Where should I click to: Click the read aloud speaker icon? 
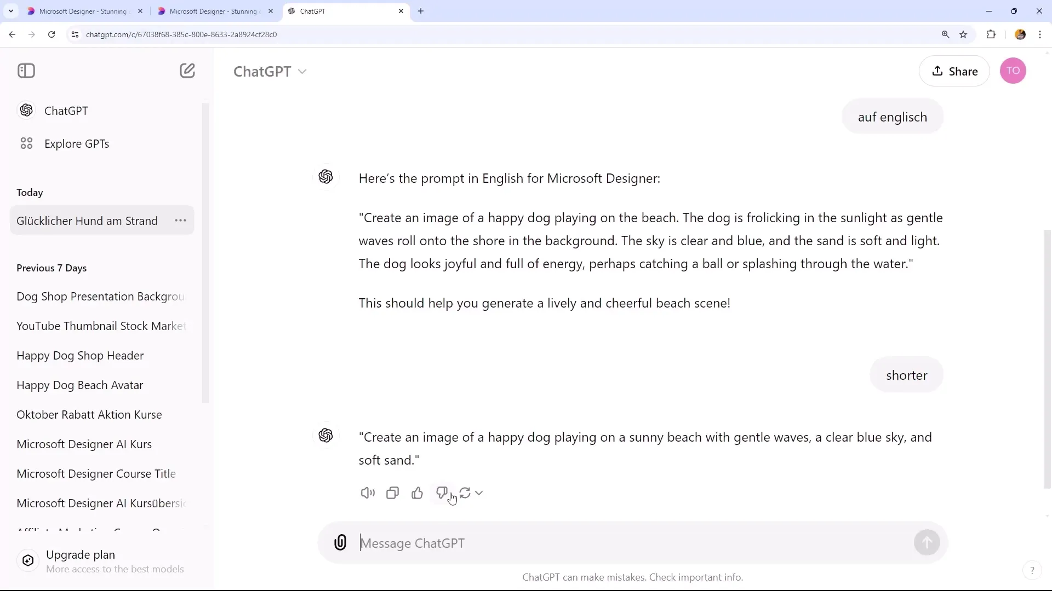point(368,493)
